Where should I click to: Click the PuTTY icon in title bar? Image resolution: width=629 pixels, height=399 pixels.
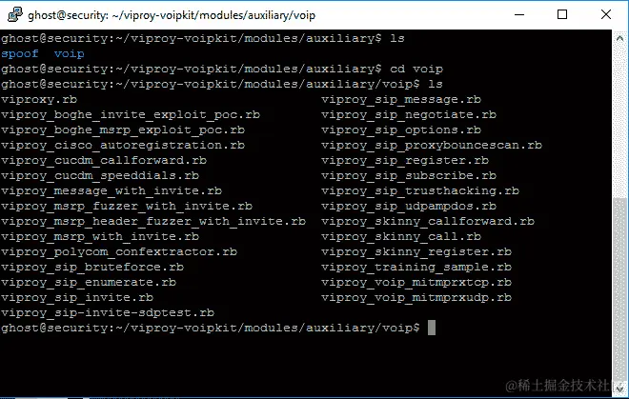coord(15,15)
